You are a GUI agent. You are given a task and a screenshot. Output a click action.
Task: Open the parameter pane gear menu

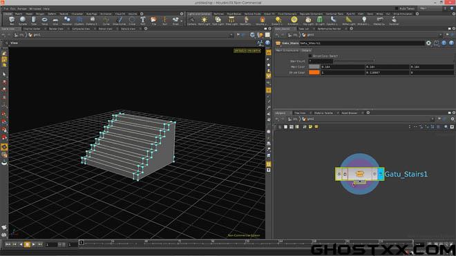tap(428, 43)
